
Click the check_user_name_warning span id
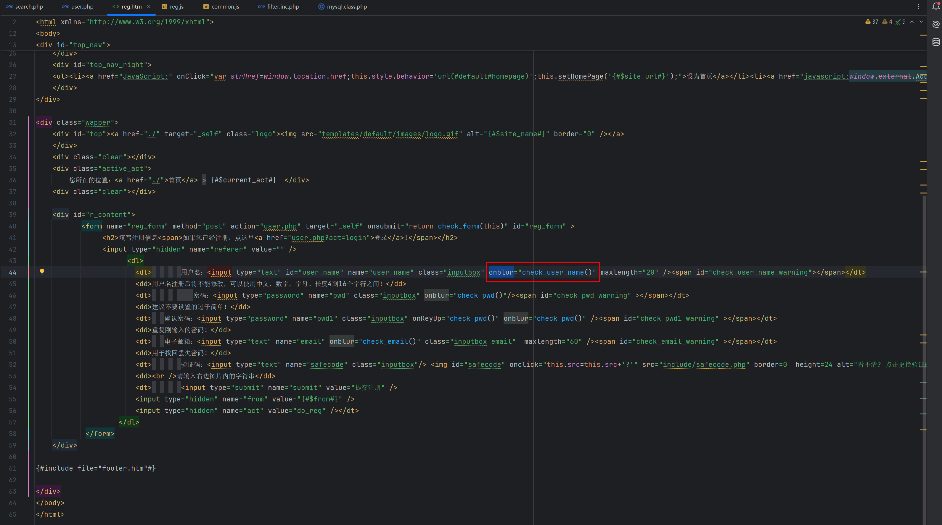point(760,272)
